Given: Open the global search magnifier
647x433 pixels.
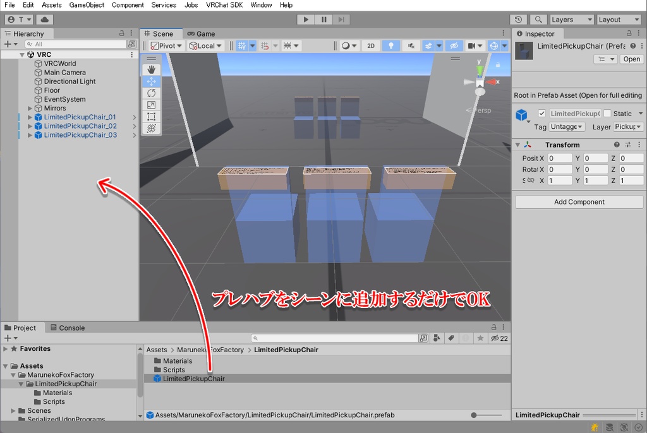Looking at the screenshot, I should (x=538, y=20).
